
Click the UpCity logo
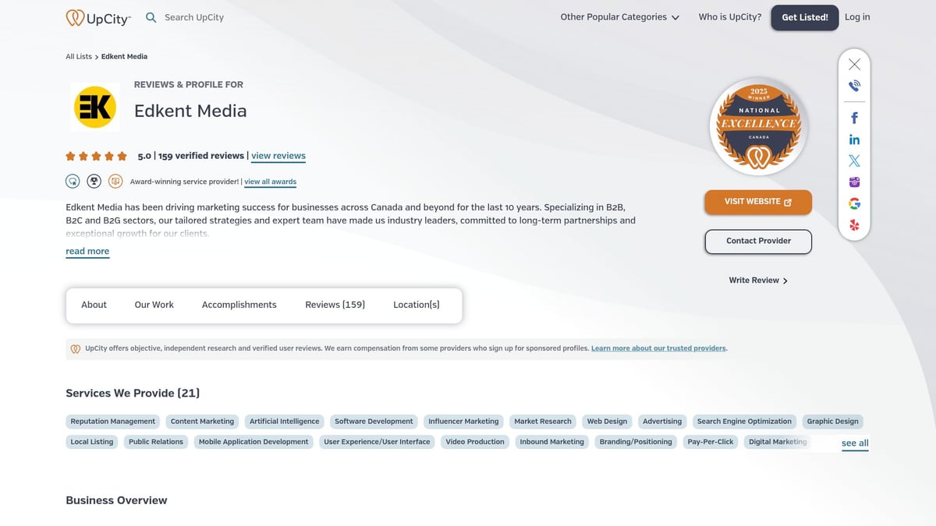(x=98, y=17)
